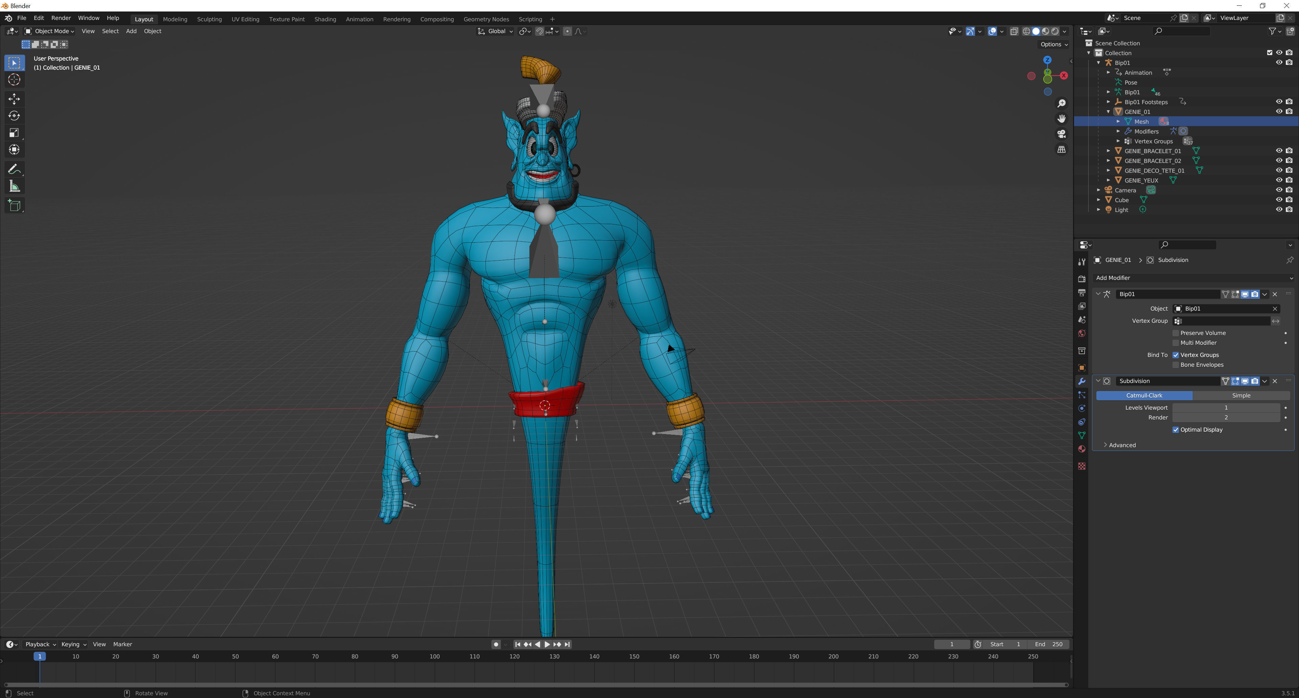Switch to rendered viewport shading
1299x698 pixels.
(1054, 31)
